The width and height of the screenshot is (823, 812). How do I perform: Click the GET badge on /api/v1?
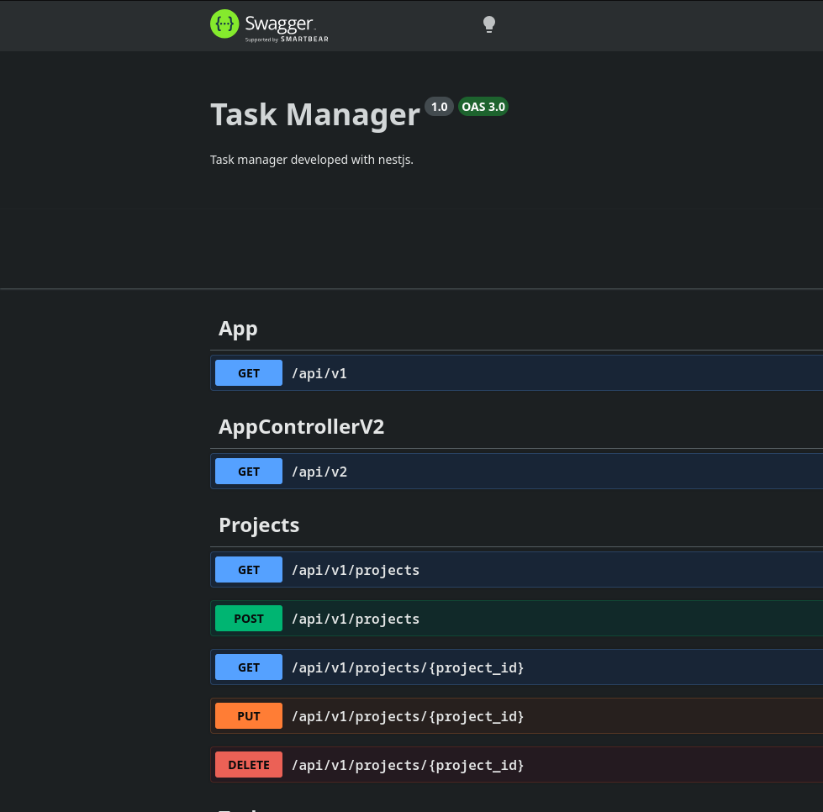249,372
